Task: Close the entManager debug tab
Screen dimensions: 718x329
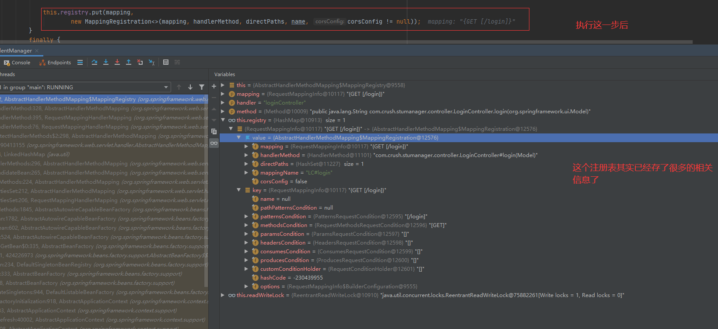Action: [x=37, y=51]
